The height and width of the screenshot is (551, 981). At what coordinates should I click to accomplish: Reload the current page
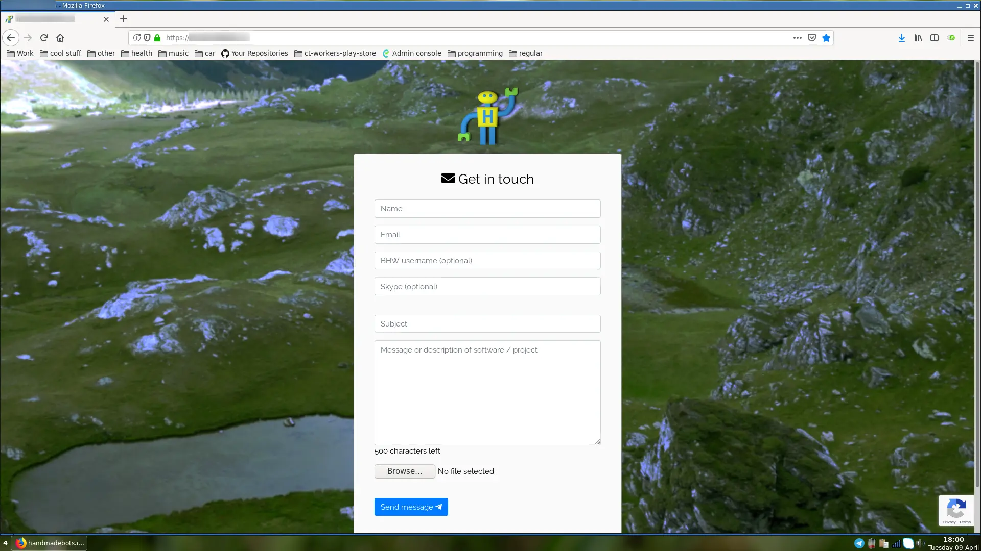click(x=44, y=38)
